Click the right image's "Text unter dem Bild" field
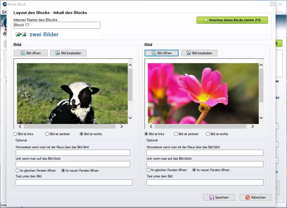This screenshot has width=287, height=208. tap(205, 183)
